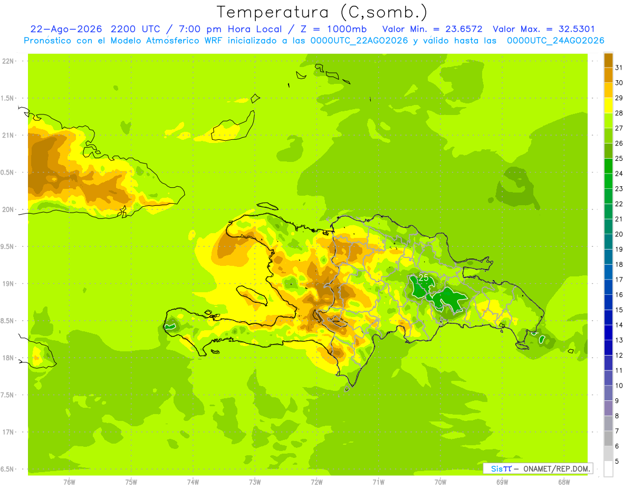Click the title 'Temperatura (C,somb.)'
The width and height of the screenshot is (633, 489).
click(322, 12)
